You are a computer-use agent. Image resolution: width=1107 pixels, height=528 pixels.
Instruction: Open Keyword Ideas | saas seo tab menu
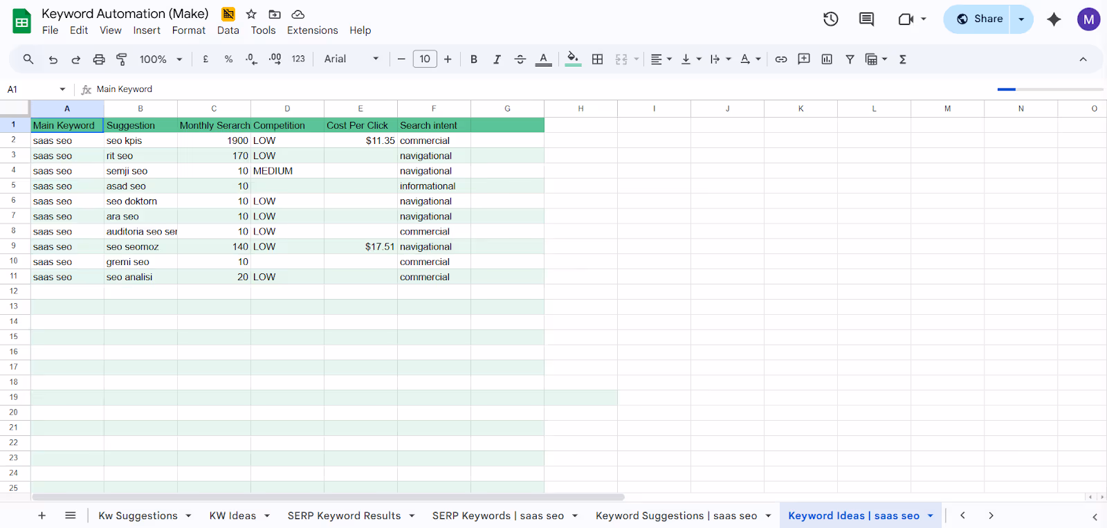click(931, 516)
